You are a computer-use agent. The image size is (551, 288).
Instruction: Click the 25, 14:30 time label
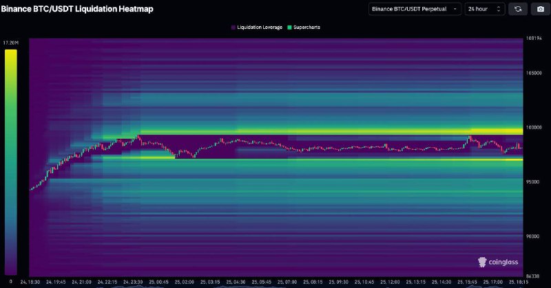point(441,282)
